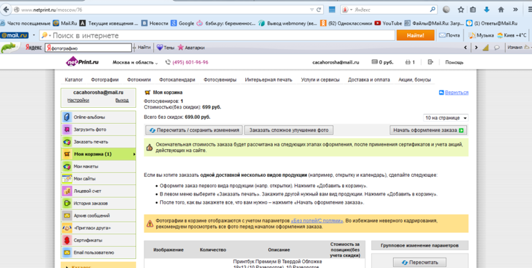Focus the Яндекс toolbar search field containing фотографию
The image size is (532, 268).
[88, 48]
